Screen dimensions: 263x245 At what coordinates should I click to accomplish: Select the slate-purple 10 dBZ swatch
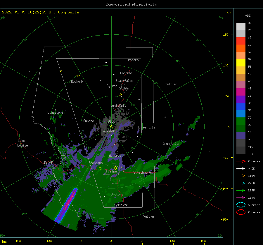pyautogui.click(x=241, y=136)
